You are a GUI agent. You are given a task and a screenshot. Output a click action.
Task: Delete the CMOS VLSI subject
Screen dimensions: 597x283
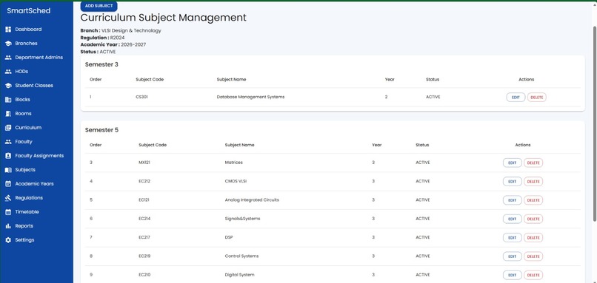(533, 182)
